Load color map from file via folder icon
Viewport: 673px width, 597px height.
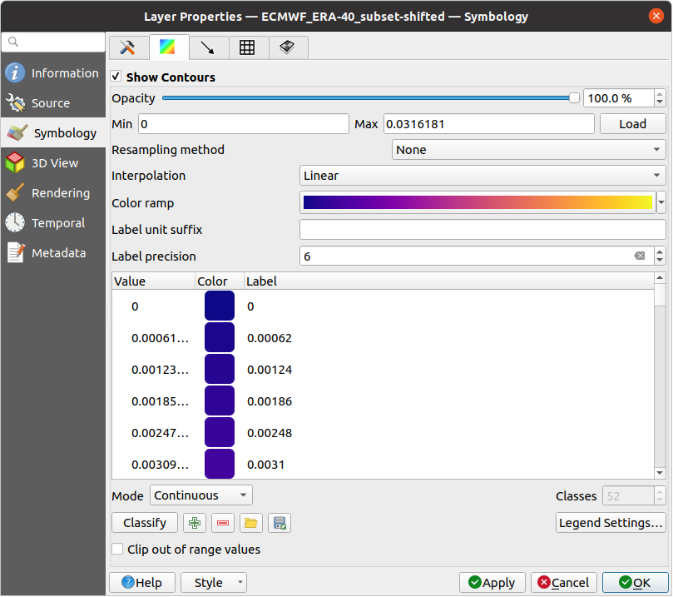pyautogui.click(x=250, y=523)
